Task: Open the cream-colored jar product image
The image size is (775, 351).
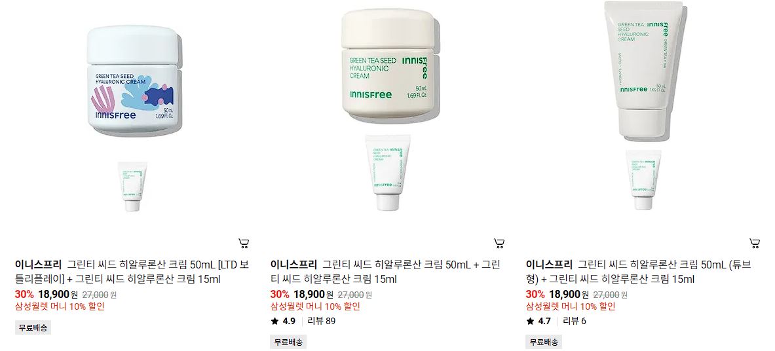Action: [x=388, y=65]
